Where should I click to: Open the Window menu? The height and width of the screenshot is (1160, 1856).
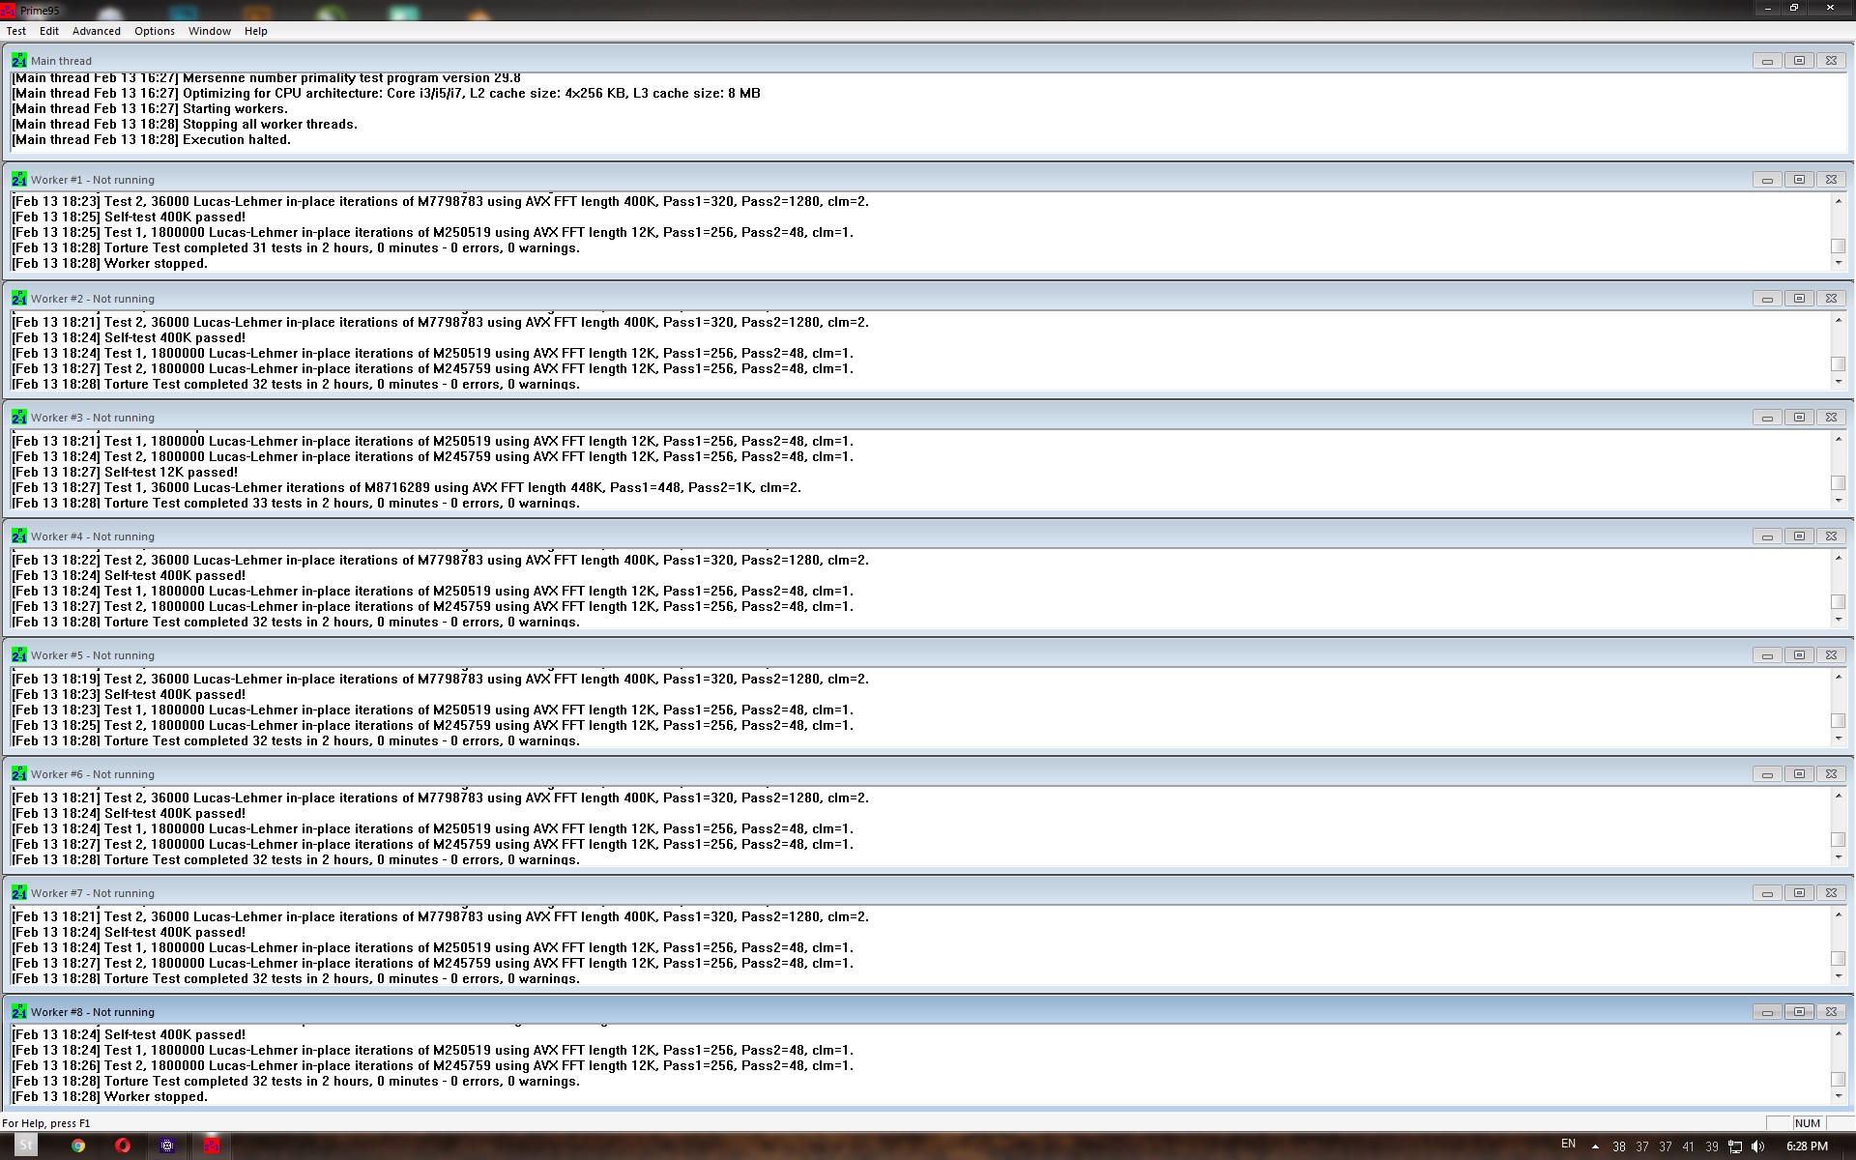point(210,31)
